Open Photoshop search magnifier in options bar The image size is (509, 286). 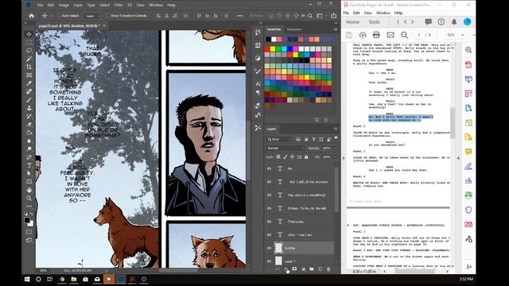(x=310, y=16)
